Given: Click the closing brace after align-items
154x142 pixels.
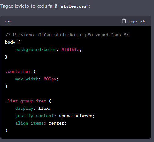Looking at the screenshot, I should pos(6,131).
